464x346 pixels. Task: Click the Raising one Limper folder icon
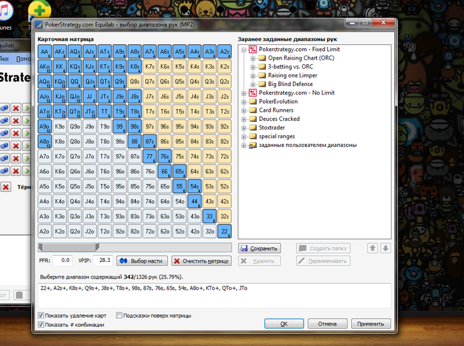[x=262, y=75]
